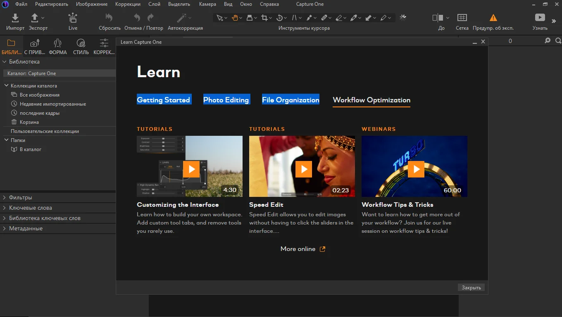Viewport: 562px width, 317px height.
Task: Select the Heal bandage tool
Action: [x=324, y=18]
